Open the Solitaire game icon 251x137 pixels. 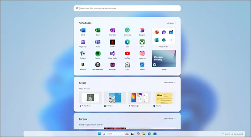[83, 53]
